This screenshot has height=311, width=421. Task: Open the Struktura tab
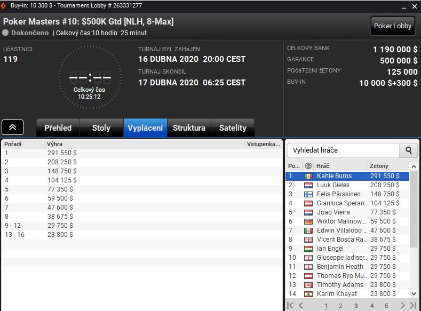click(189, 128)
